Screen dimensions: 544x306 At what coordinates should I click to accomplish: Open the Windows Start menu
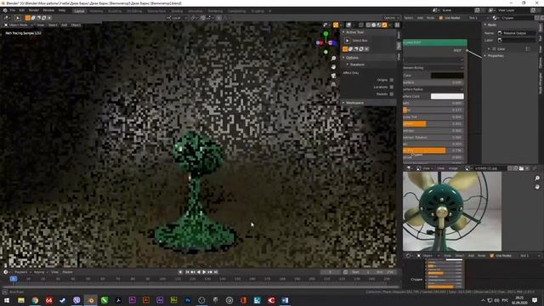point(7,300)
